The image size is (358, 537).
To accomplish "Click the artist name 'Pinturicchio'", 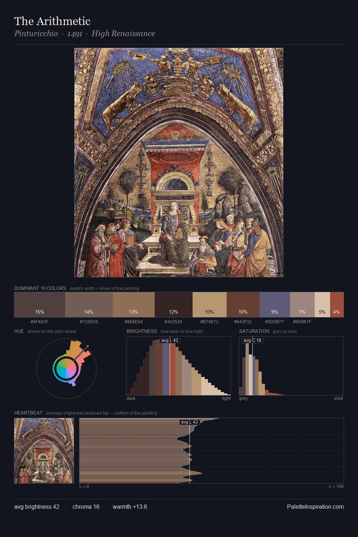I will 36,34.
